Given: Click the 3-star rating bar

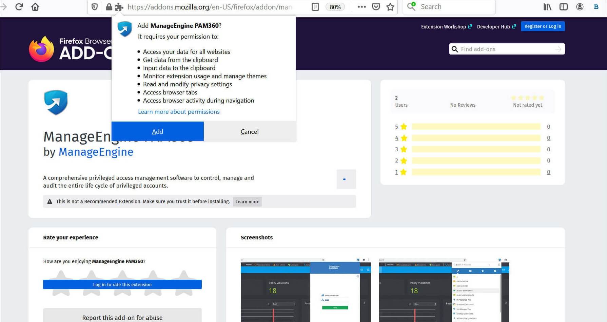Looking at the screenshot, I should point(476,149).
